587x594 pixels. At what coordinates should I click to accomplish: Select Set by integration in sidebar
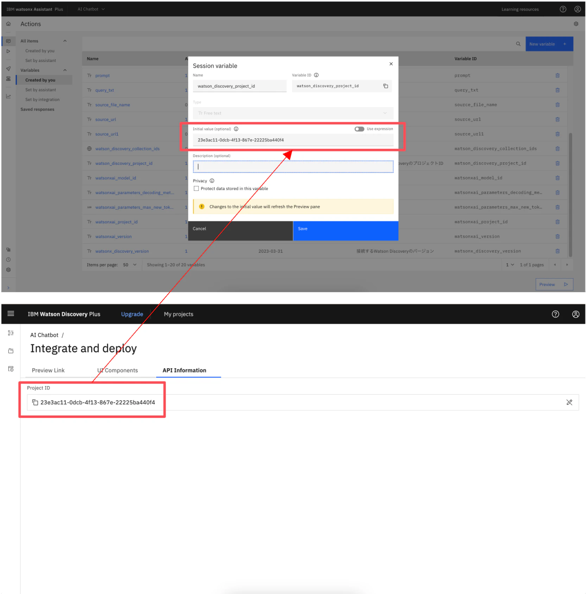click(42, 100)
